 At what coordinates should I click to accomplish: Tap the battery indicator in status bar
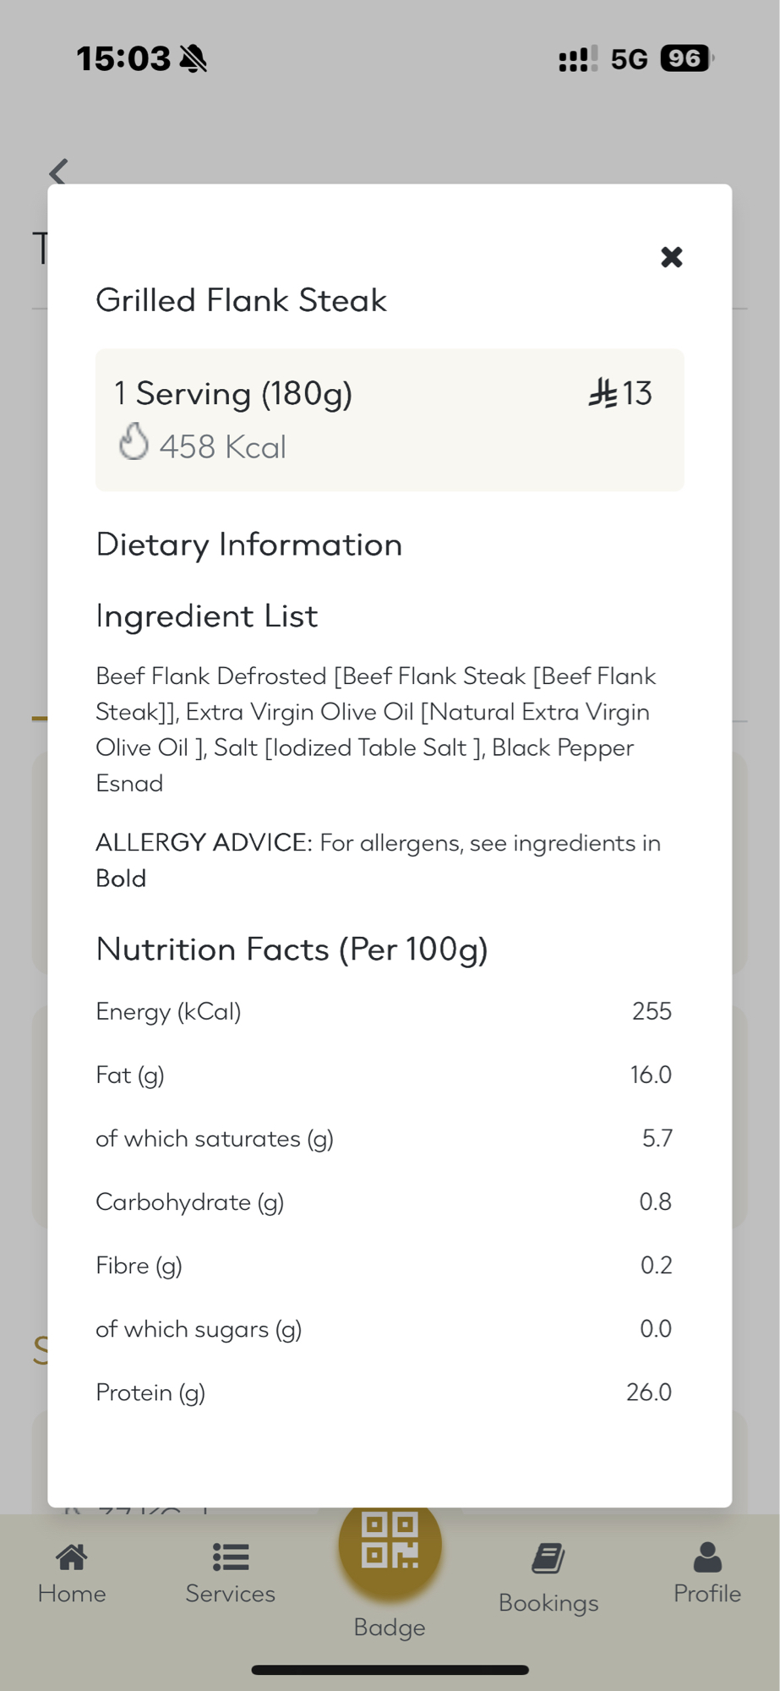(x=686, y=58)
